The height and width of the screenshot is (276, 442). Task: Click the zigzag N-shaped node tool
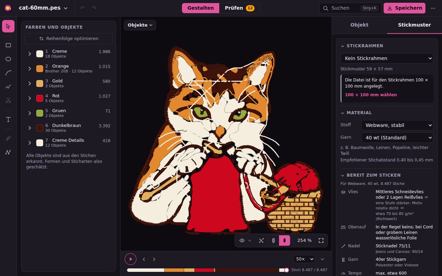point(8,152)
